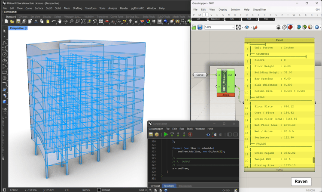Screen dimensions: 322x192
Task: Open the Perspective viewport dropdown arrow
Action: point(26,28)
